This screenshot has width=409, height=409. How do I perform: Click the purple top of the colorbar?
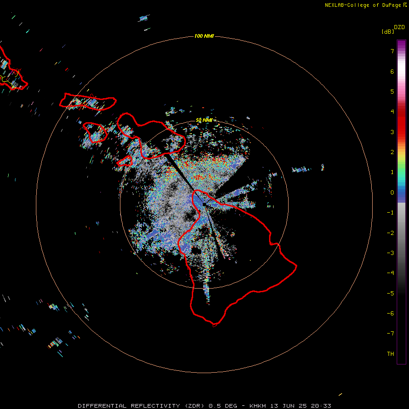tap(401, 45)
